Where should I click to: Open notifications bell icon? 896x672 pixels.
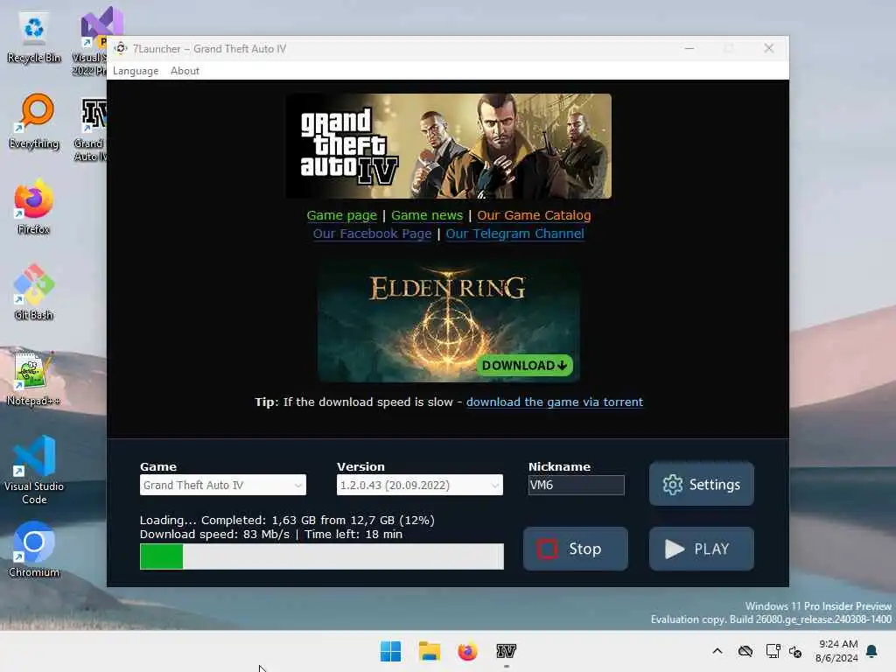click(x=872, y=651)
